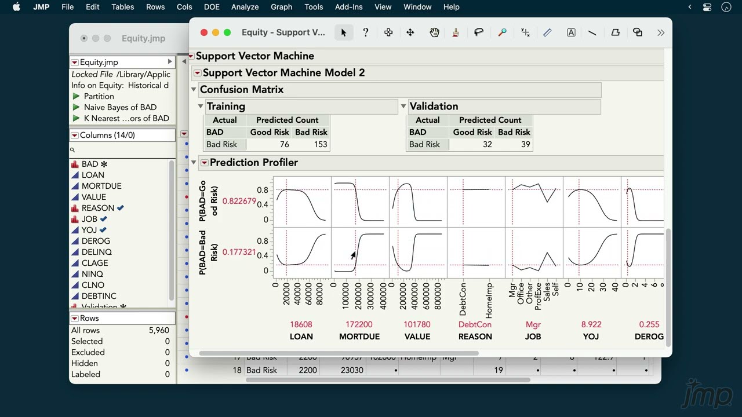Select the Polygon drawing tool
This screenshot has height=417, width=742.
pyautogui.click(x=616, y=32)
